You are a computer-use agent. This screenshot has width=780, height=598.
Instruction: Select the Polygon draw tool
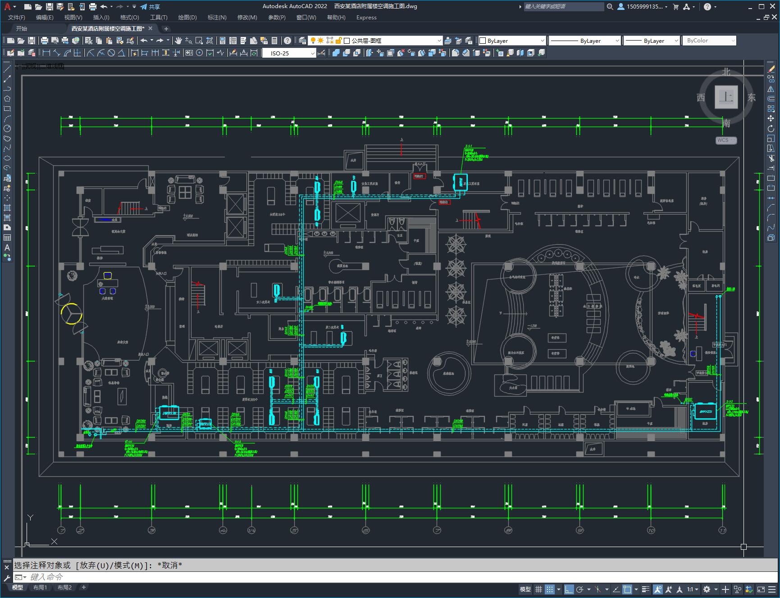(x=7, y=99)
